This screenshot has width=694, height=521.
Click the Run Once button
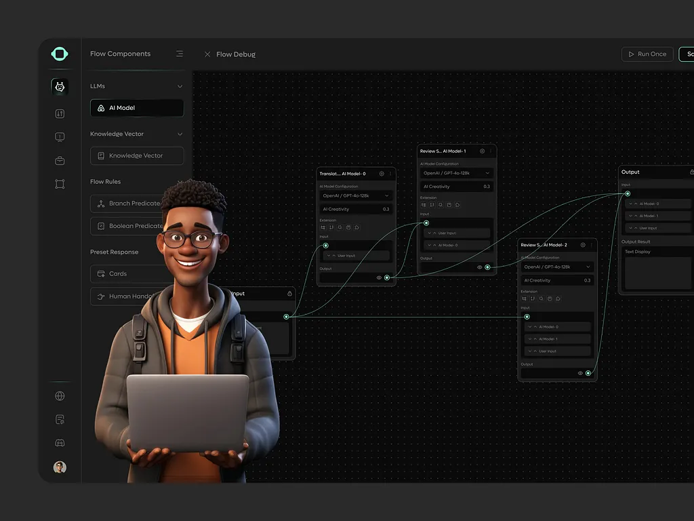coord(647,54)
